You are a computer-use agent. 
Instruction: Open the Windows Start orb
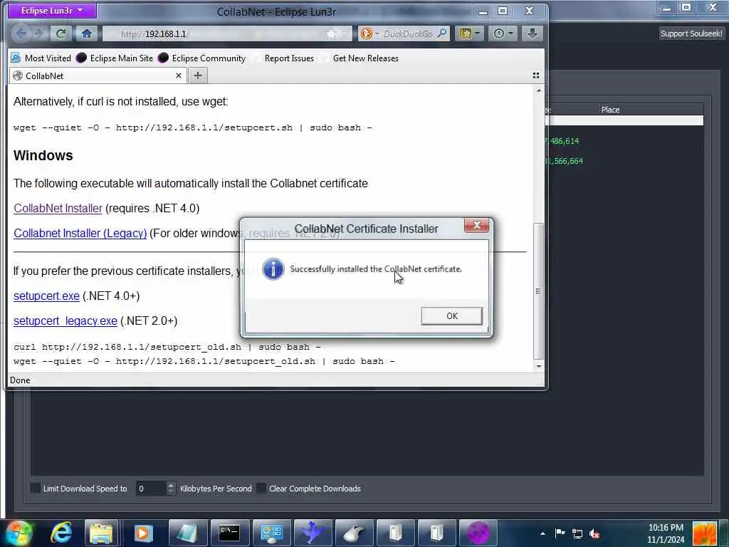19,533
